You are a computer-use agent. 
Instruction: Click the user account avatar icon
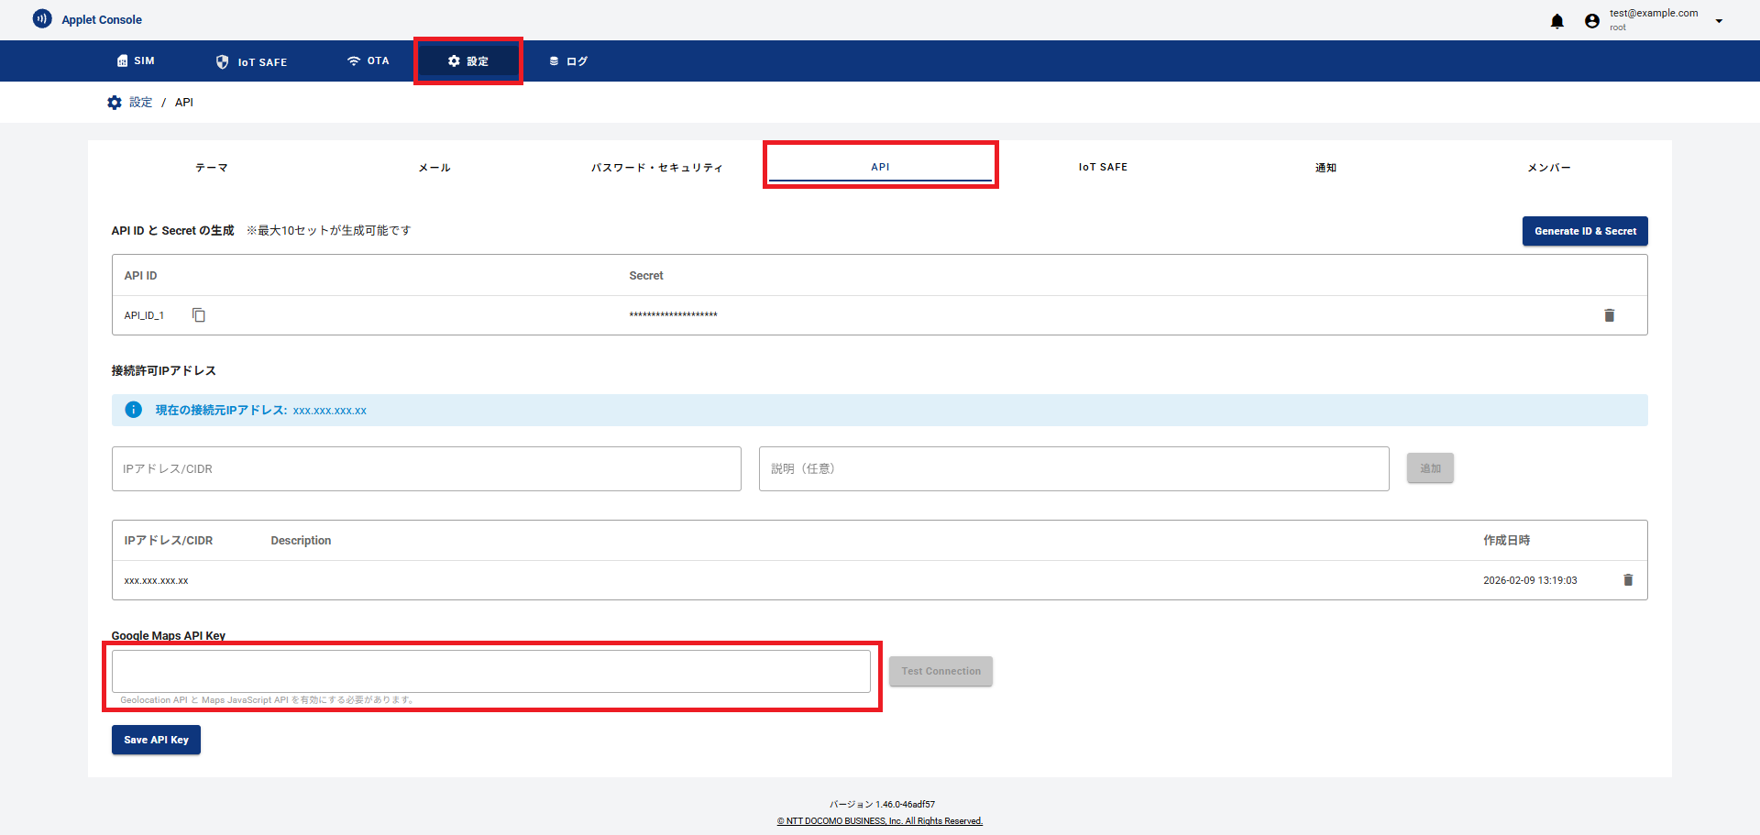[x=1591, y=21]
